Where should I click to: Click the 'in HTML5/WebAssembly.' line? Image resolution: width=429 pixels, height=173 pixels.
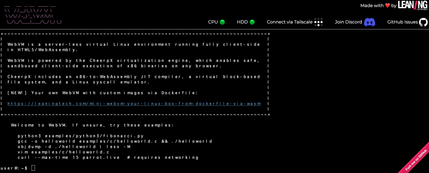[43, 50]
